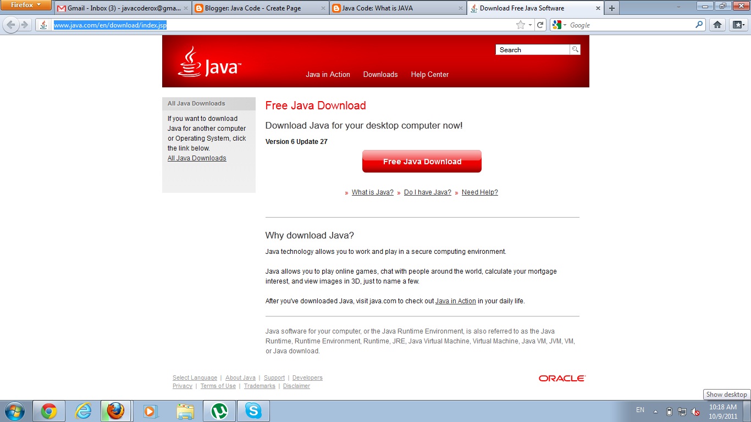Click the All Java Downloads link

pos(196,158)
